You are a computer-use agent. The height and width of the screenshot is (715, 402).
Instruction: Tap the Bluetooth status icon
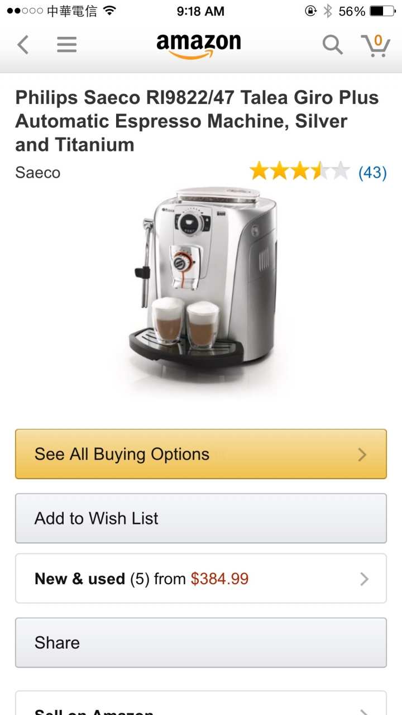(x=328, y=11)
